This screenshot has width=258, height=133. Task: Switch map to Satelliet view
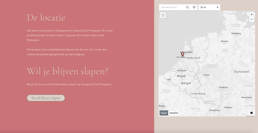174,113
